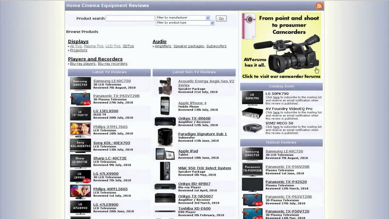Click the Philips 40PFL5605 thumbnail image
The image size is (389, 219).
pos(81,192)
